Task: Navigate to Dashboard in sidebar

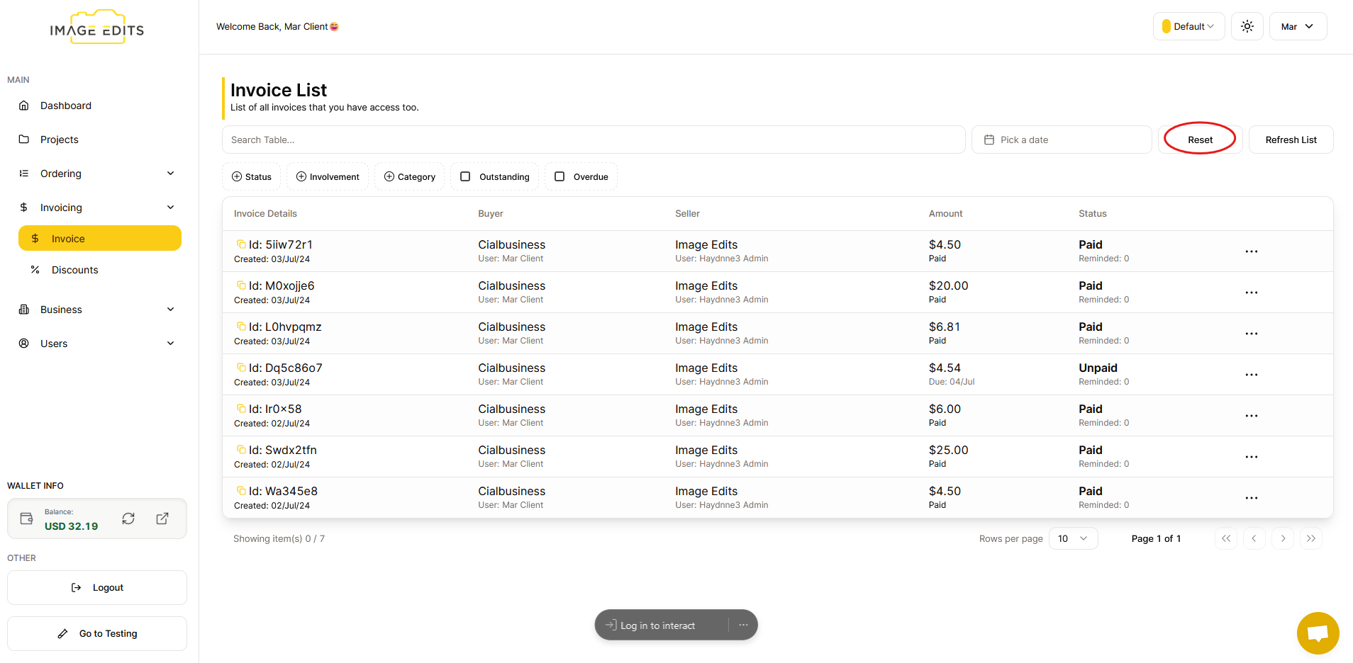Action: 66,106
